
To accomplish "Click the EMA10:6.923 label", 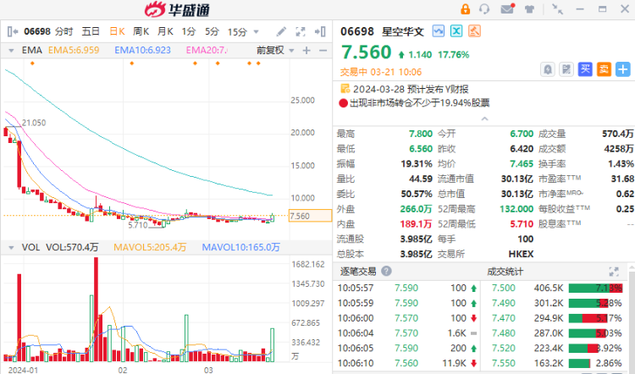I will (x=142, y=50).
